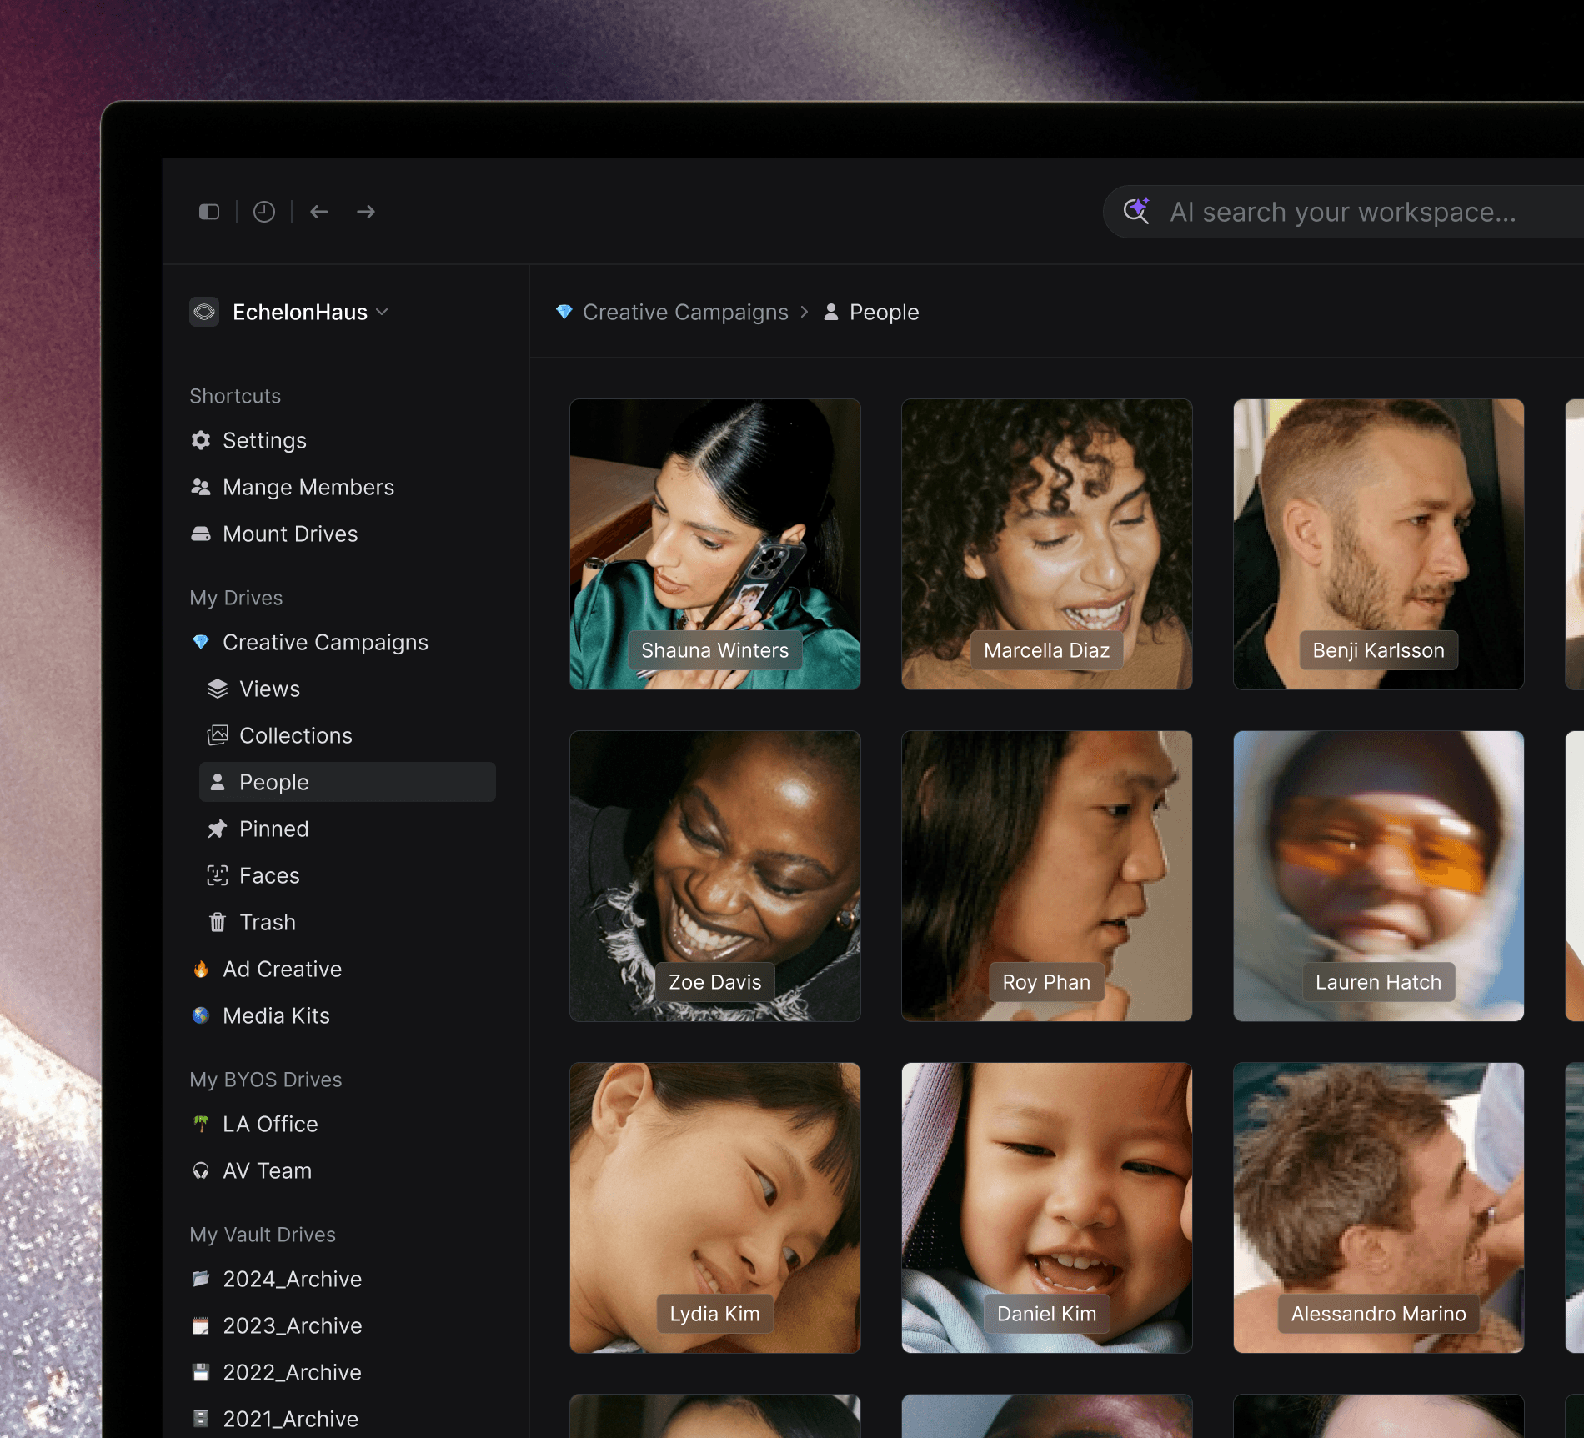Focus the AI search workspace field
The height and width of the screenshot is (1438, 1584).
[x=1343, y=212]
